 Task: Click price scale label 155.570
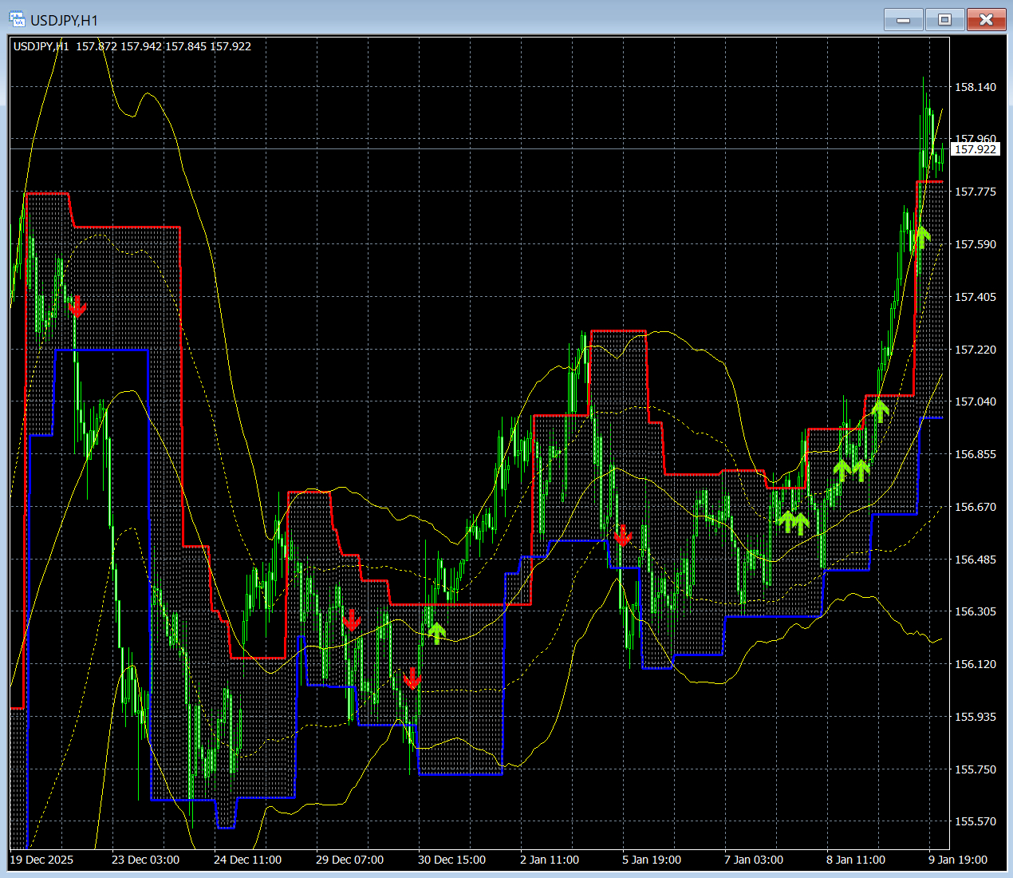point(976,821)
